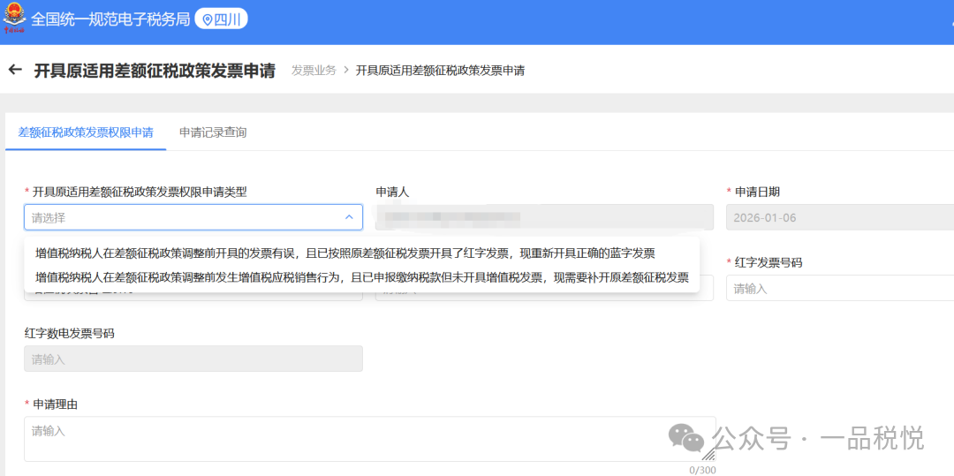Image resolution: width=954 pixels, height=476 pixels.
Task: Click the last breadcrumb 开具原适用差额征税政策发票申请
Action: (440, 71)
